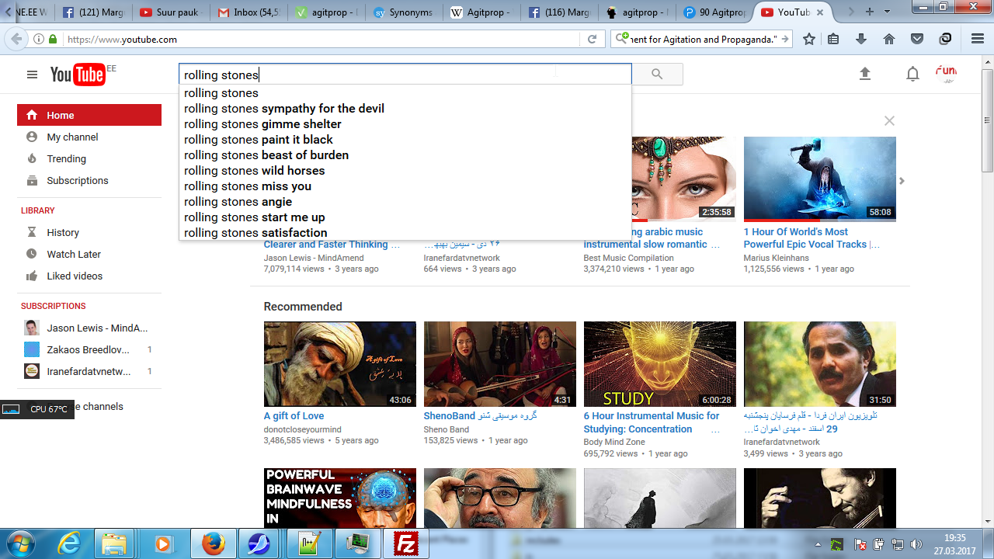
Task: Open the YouTube upload icon
Action: pyautogui.click(x=865, y=74)
